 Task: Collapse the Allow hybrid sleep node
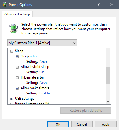coord(17,67)
